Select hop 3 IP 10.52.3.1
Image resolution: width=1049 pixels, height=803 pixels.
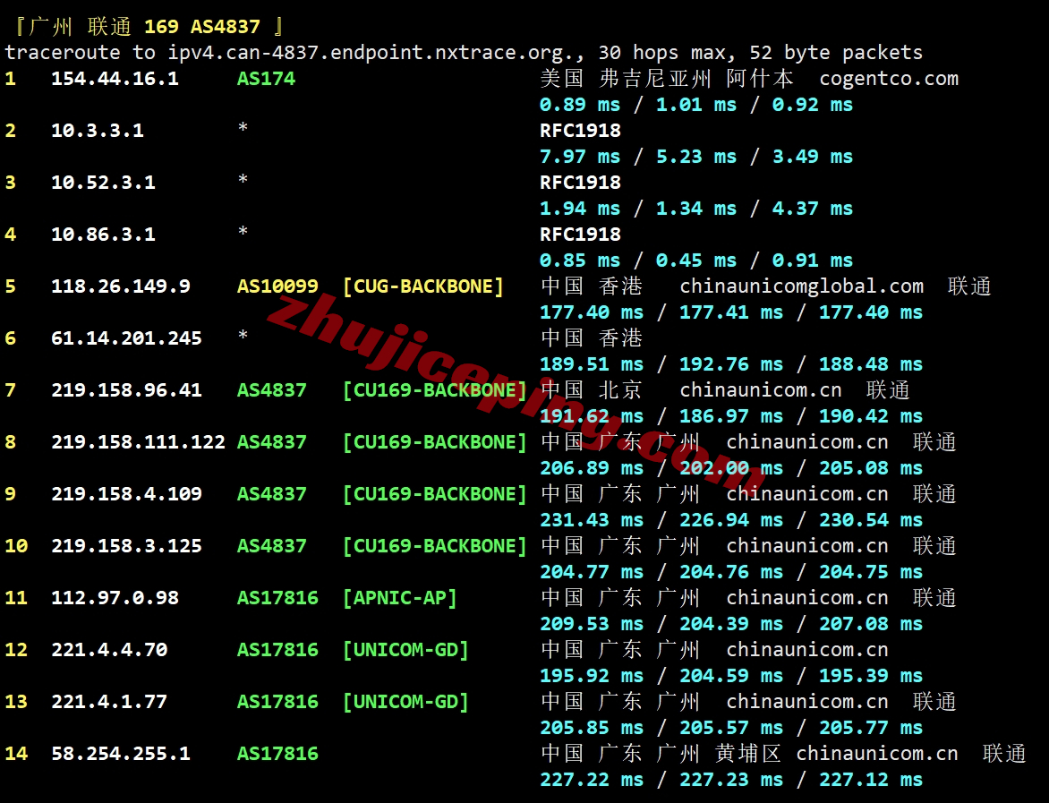104,183
